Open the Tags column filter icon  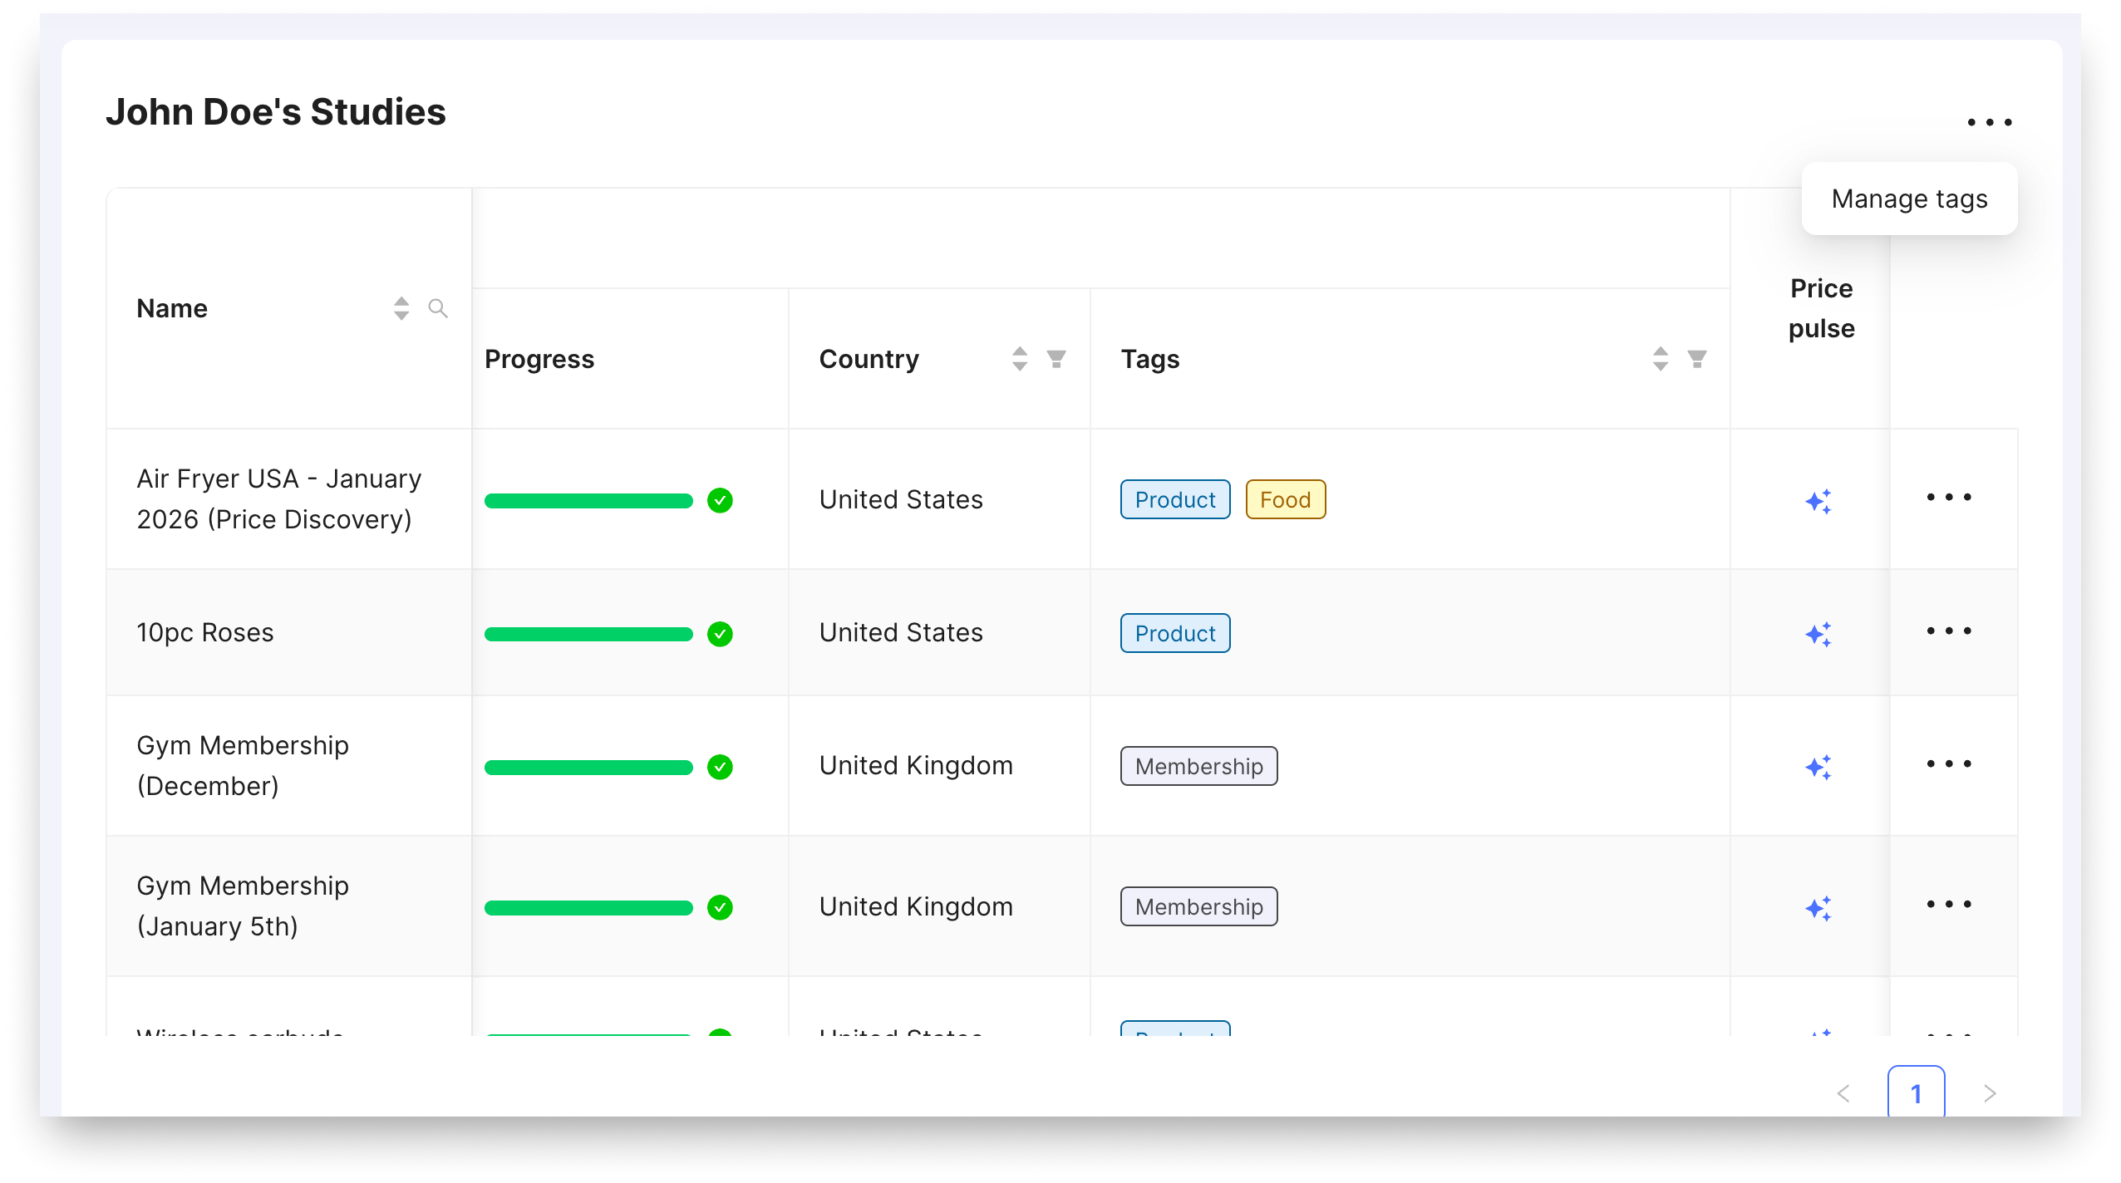[1697, 359]
